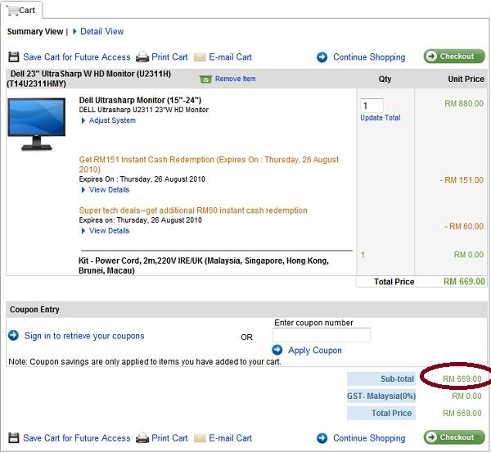Expand View Details for RM60 super tech deal
The image size is (491, 453).
click(x=109, y=231)
